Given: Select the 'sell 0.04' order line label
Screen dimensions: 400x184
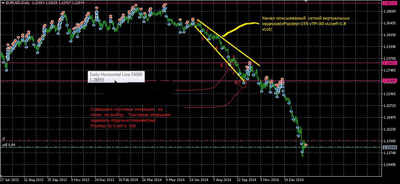Looking at the screenshot, I should (9, 145).
